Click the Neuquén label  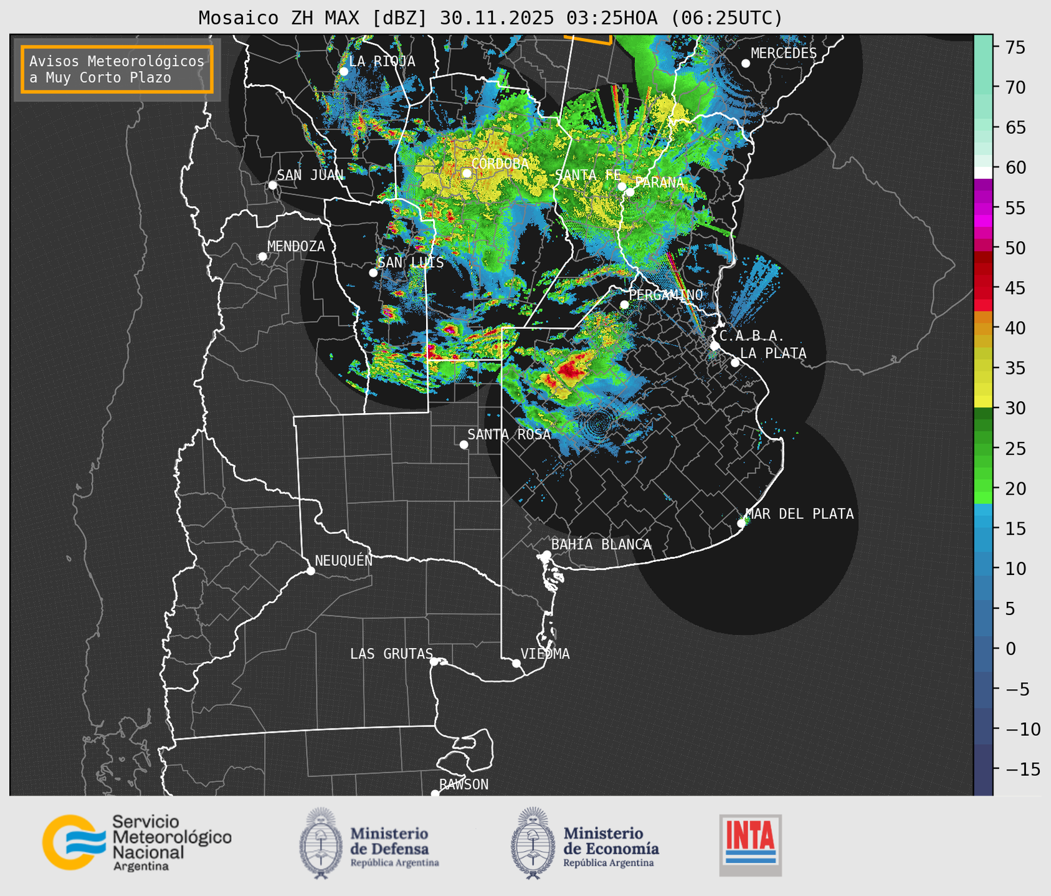pyautogui.click(x=343, y=560)
